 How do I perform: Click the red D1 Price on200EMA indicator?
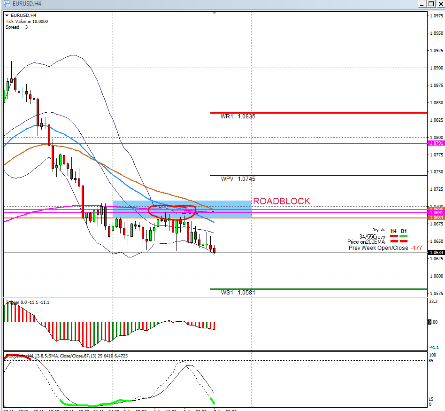[x=404, y=241]
